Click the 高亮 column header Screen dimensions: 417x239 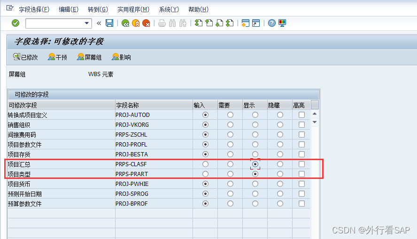pos(301,105)
